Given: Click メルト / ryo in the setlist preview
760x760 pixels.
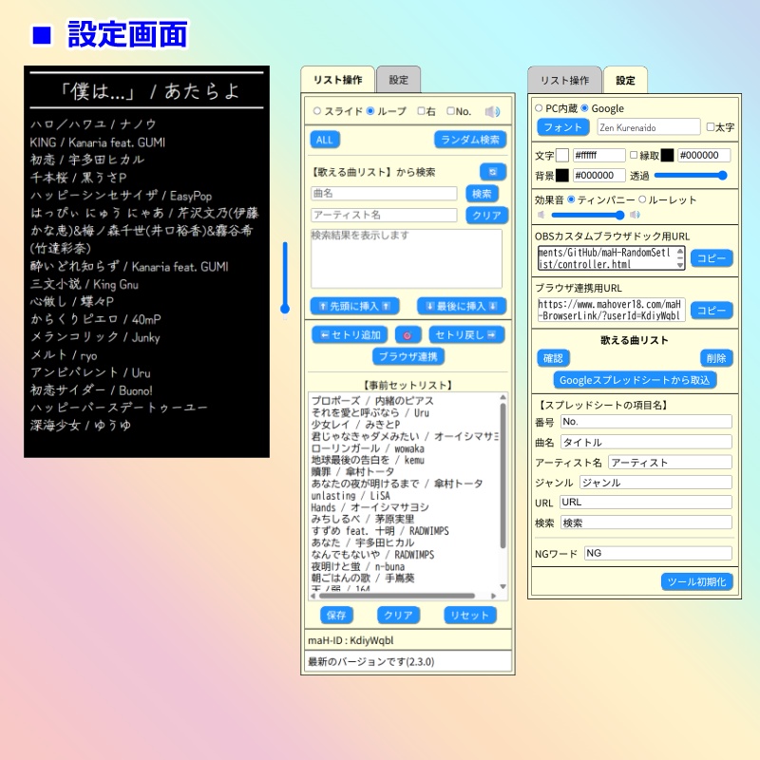Looking at the screenshot, I should coord(64,354).
